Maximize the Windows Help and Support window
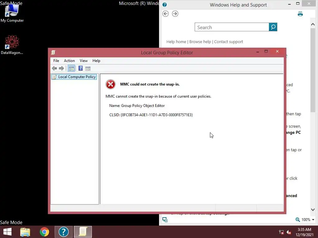Viewport: 318px width, 238px height. pyautogui.click(x=298, y=4)
